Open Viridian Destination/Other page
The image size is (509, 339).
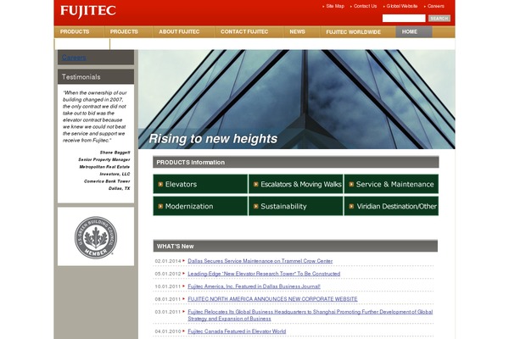coord(391,206)
